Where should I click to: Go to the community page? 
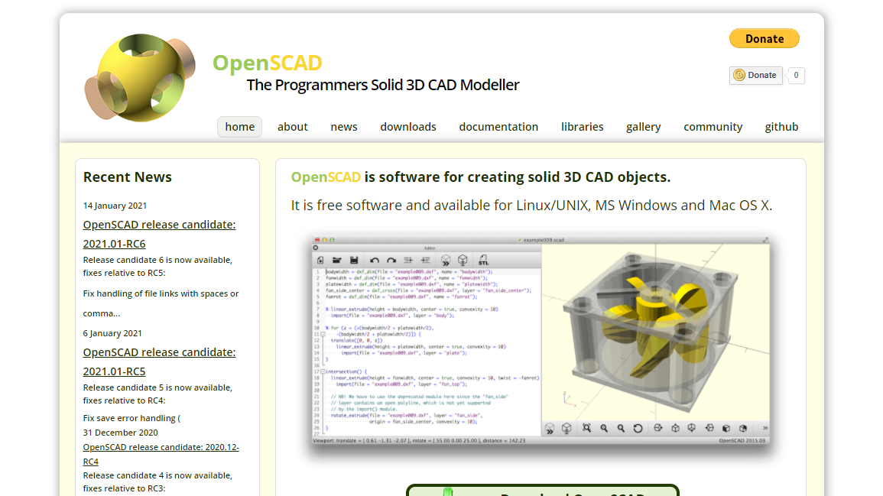click(713, 127)
